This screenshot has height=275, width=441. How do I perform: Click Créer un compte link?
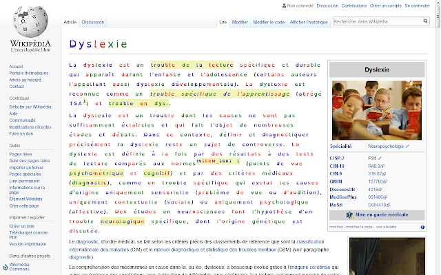386,5
